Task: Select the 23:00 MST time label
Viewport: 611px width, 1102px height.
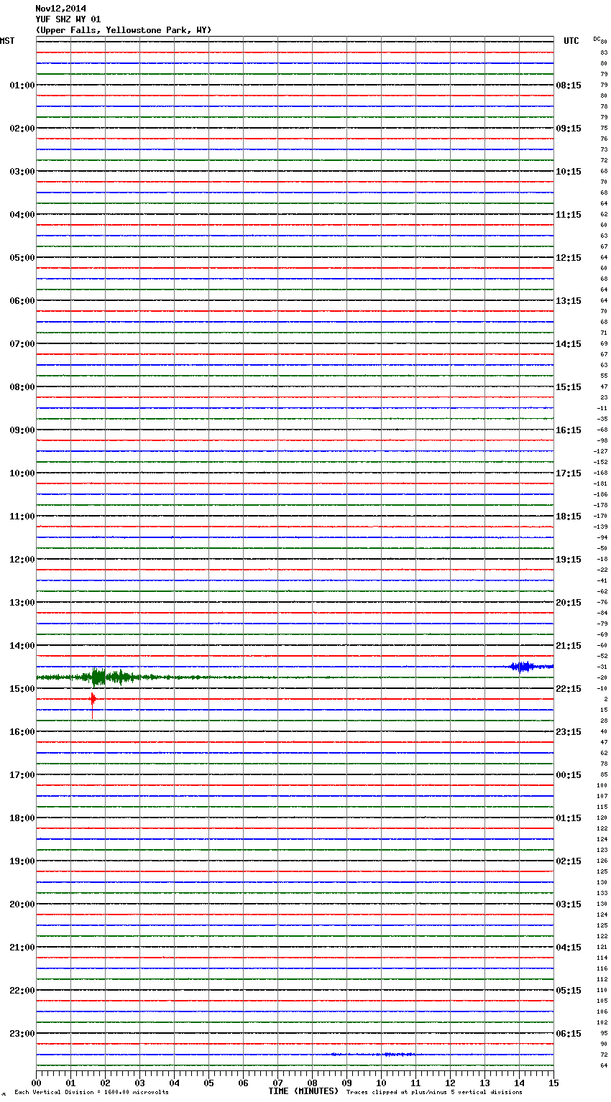Action: [x=22, y=1034]
